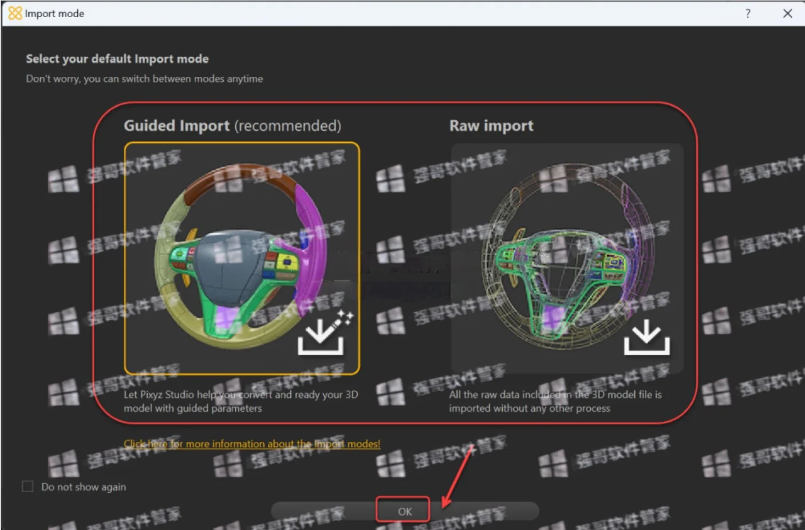Screen dimensions: 805x530
Task: Enable the Do not show again checkbox
Action: click(27, 486)
